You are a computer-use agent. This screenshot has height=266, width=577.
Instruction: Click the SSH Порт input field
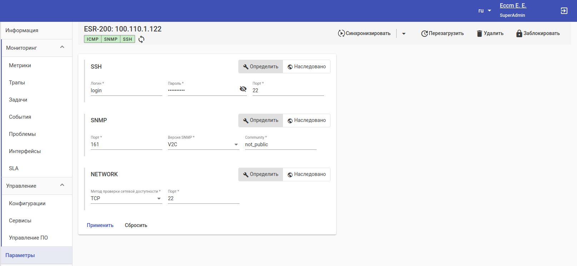coord(288,90)
